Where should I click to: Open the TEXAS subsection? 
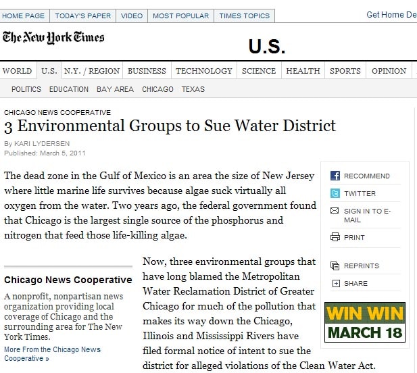coord(193,89)
